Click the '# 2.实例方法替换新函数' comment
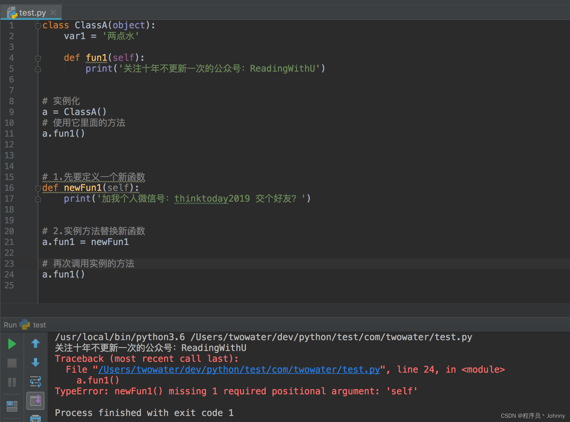This screenshot has width=570, height=422. coord(94,231)
